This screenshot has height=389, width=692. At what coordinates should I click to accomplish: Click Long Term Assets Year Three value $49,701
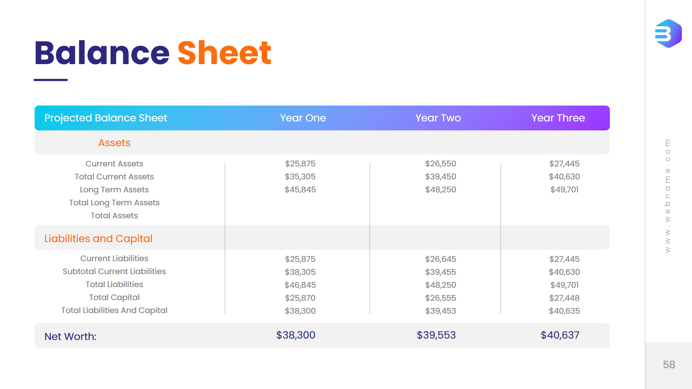coord(564,189)
